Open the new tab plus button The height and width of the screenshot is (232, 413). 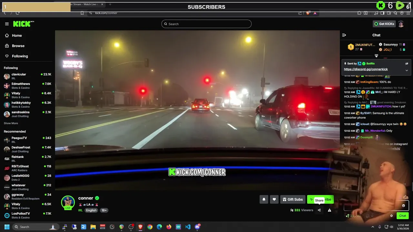coord(110,4)
